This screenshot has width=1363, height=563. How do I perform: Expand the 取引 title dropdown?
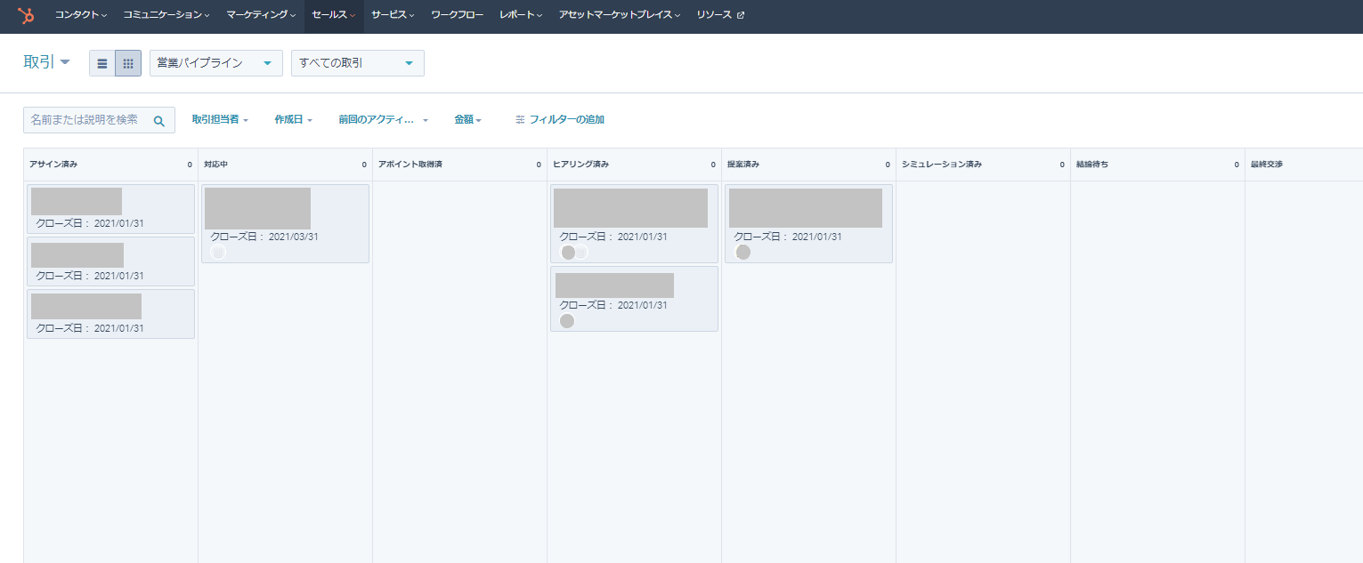[x=46, y=62]
